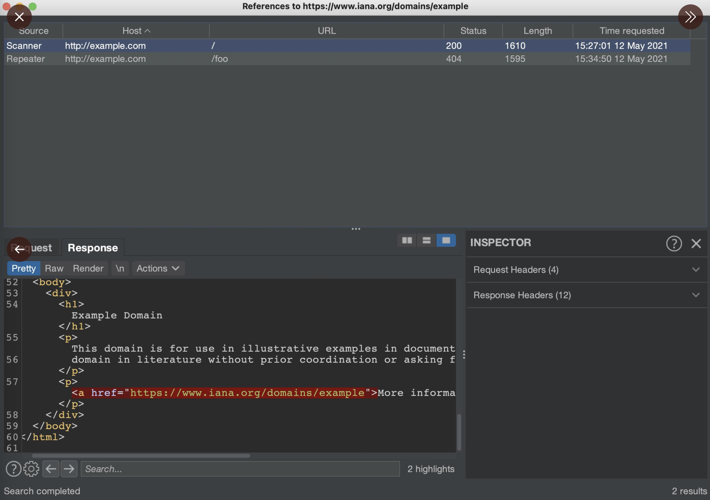710x500 pixels.
Task: Select side-by-side layout icon
Action: [407, 240]
